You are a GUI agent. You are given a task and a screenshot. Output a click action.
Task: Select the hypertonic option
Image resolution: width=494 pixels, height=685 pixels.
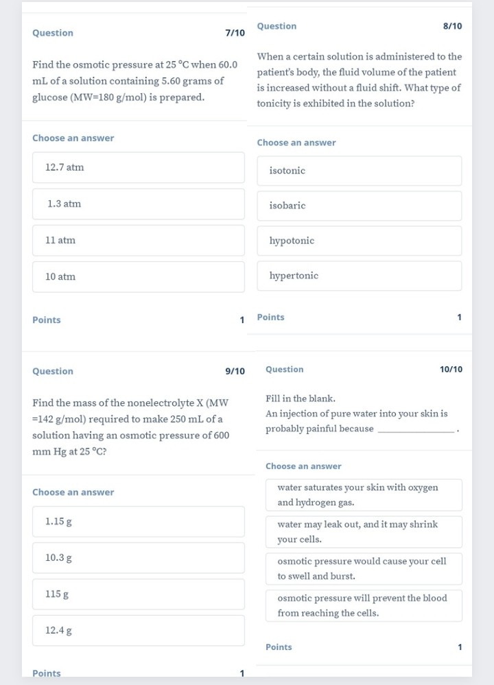point(360,276)
